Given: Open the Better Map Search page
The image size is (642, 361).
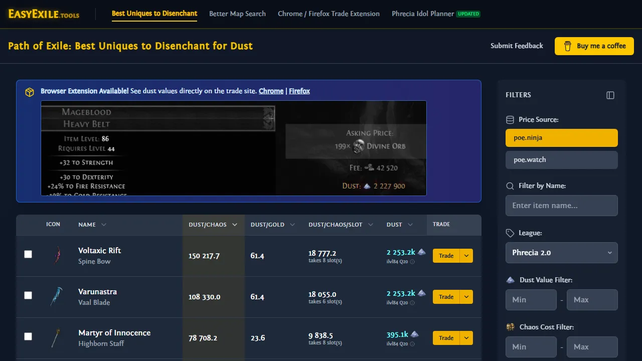Looking at the screenshot, I should pyautogui.click(x=237, y=14).
